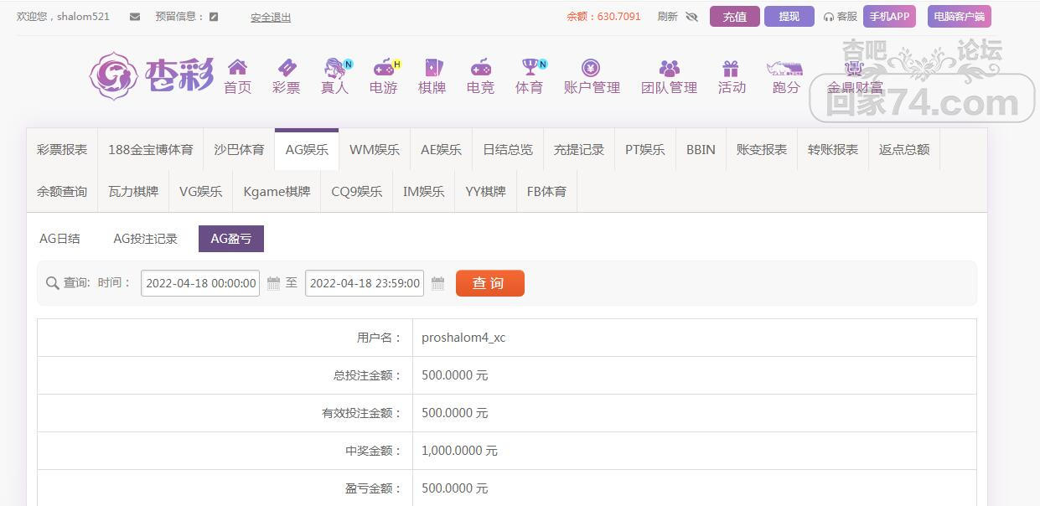Edit reserved info pencil icon
This screenshot has height=506, width=1040.
click(214, 17)
